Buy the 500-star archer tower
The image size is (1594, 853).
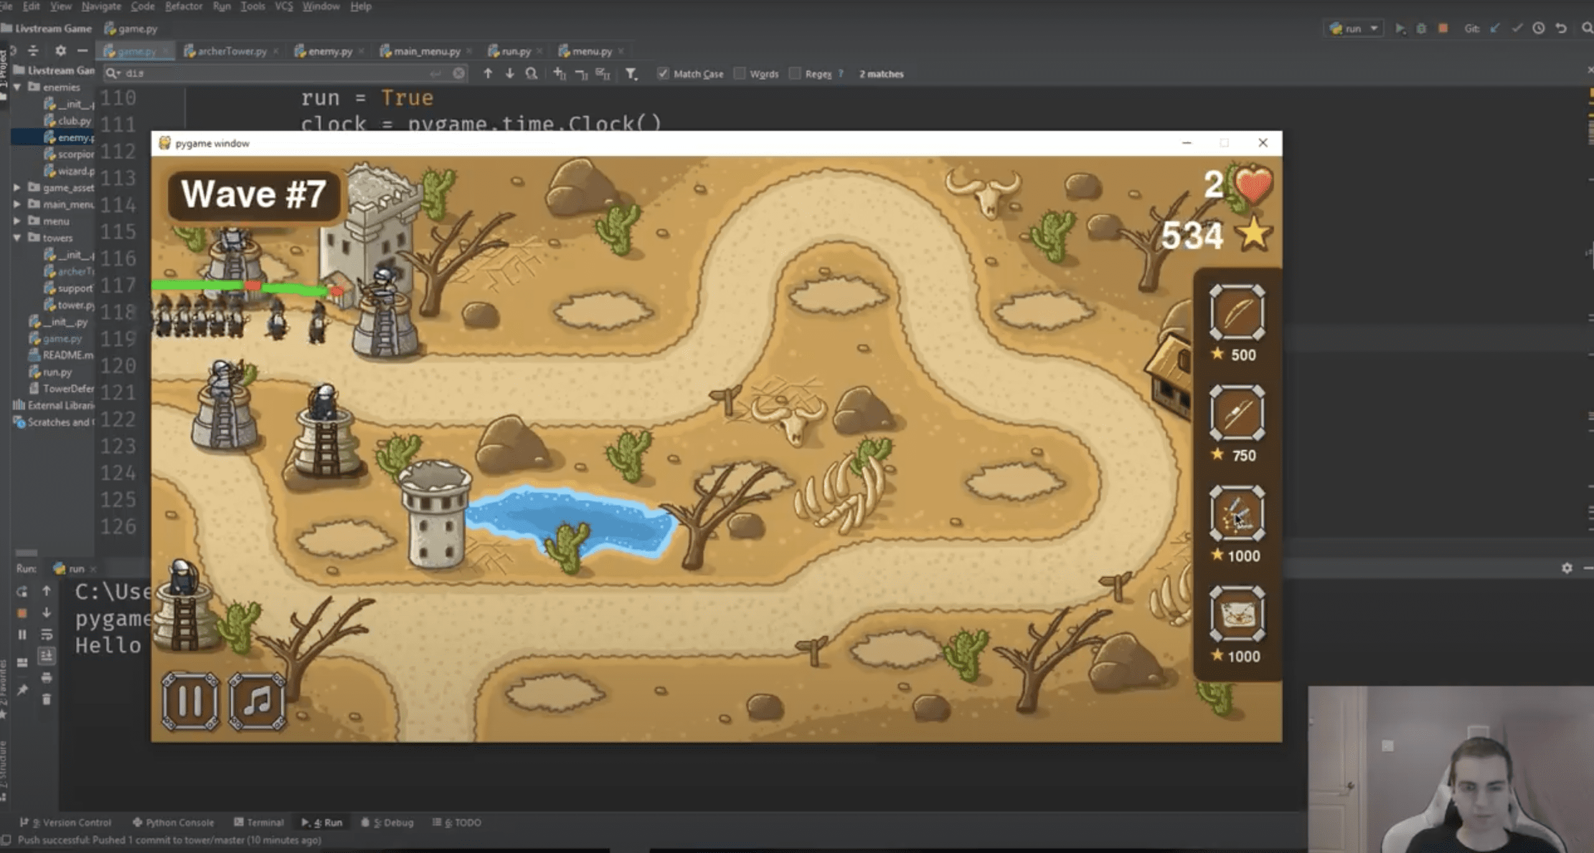click(x=1237, y=312)
